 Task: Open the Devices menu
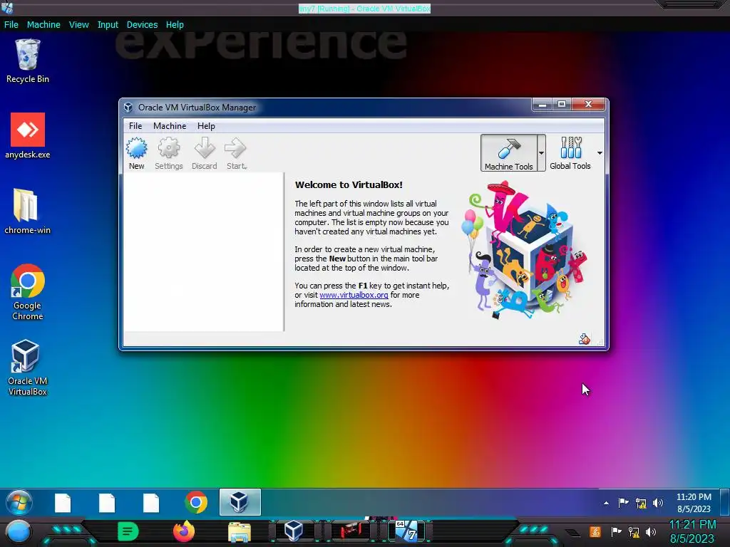tap(142, 25)
